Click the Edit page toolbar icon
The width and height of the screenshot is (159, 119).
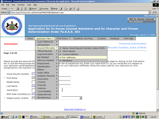click(x=74, y=9)
